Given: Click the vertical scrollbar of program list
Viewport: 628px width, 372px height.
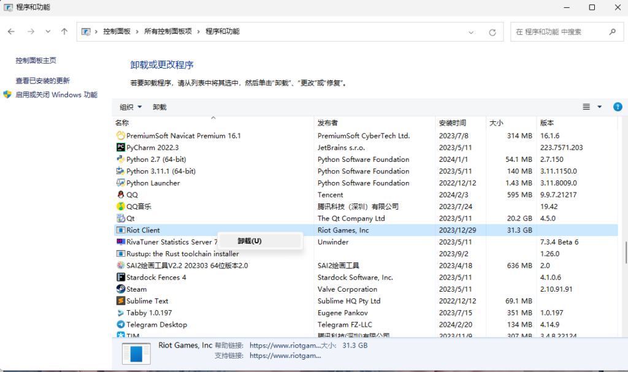Looking at the screenshot, I should (625, 251).
